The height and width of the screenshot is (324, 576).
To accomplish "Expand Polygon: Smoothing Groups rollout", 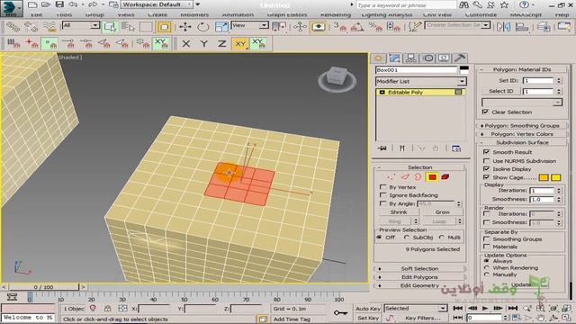I will click(x=522, y=126).
